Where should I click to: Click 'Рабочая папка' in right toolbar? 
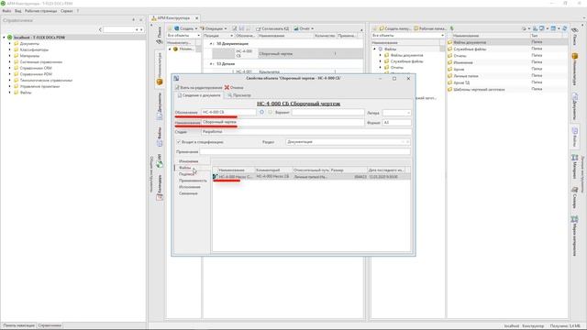click(x=430, y=28)
